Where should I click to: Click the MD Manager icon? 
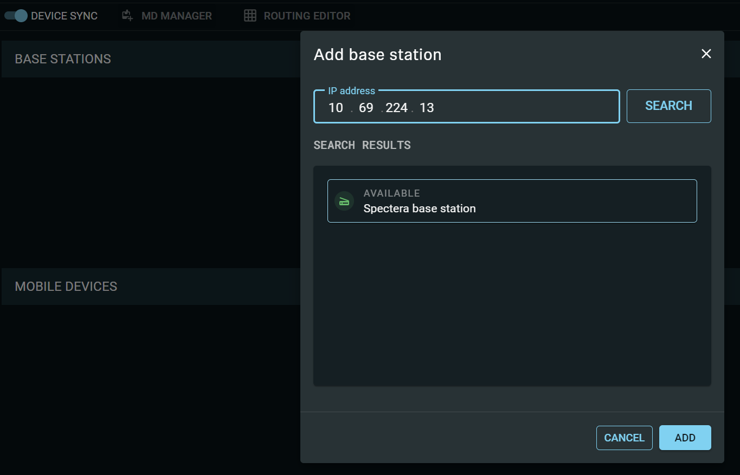[127, 16]
